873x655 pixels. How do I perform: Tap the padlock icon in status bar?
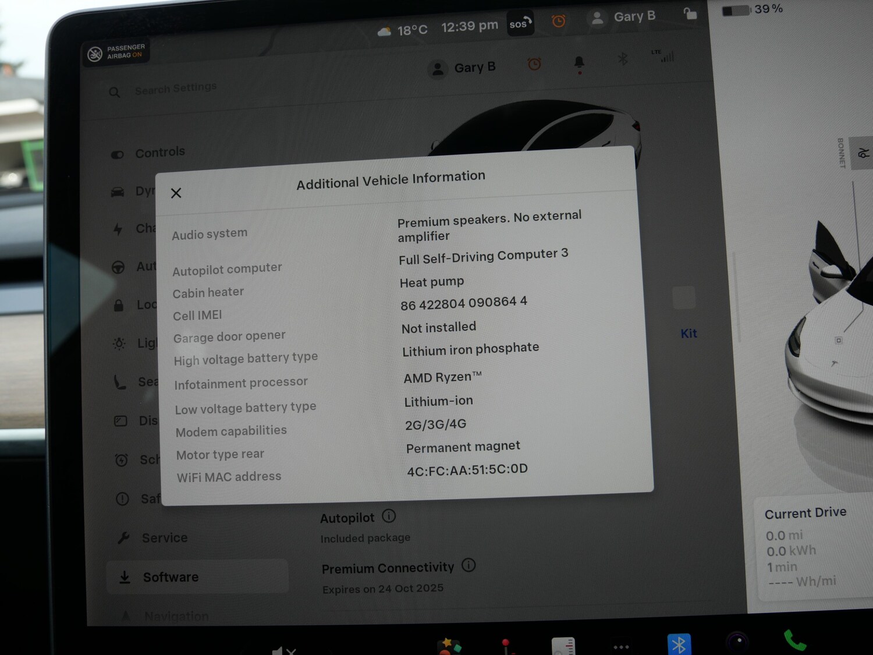pos(690,14)
